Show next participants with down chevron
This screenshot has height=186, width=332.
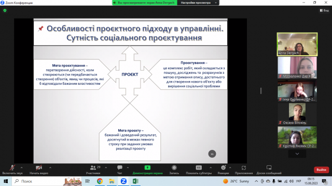[297, 154]
